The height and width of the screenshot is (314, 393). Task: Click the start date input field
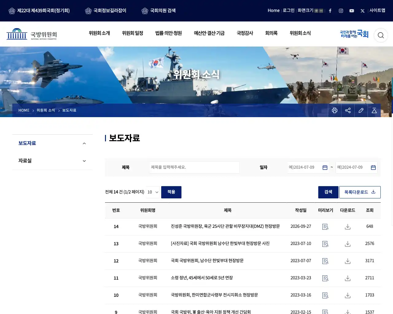click(308, 167)
